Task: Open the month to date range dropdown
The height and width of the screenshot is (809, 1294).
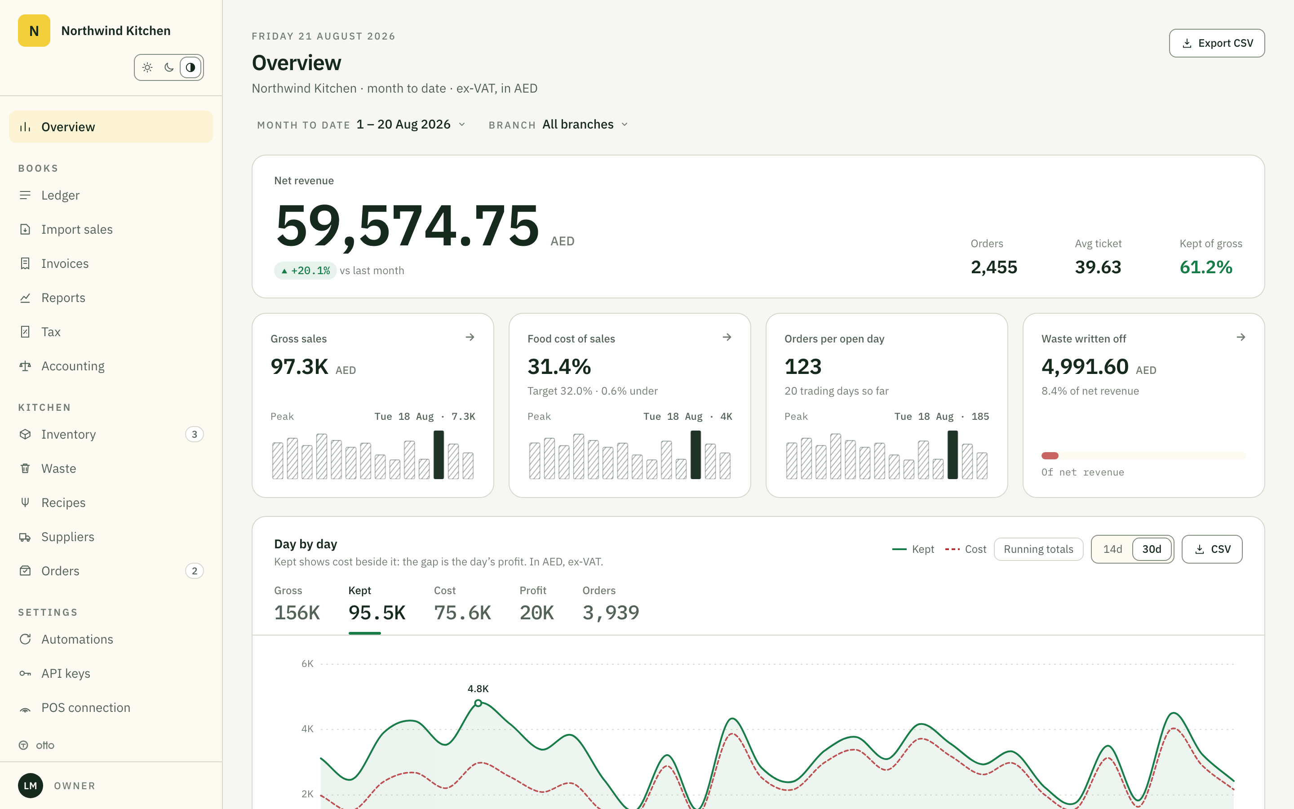Action: tap(361, 124)
